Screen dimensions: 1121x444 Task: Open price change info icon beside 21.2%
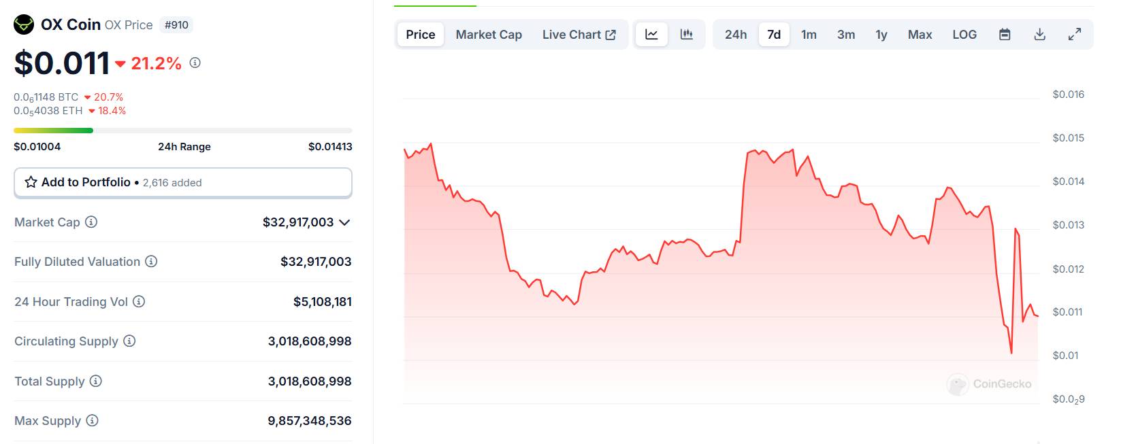195,63
